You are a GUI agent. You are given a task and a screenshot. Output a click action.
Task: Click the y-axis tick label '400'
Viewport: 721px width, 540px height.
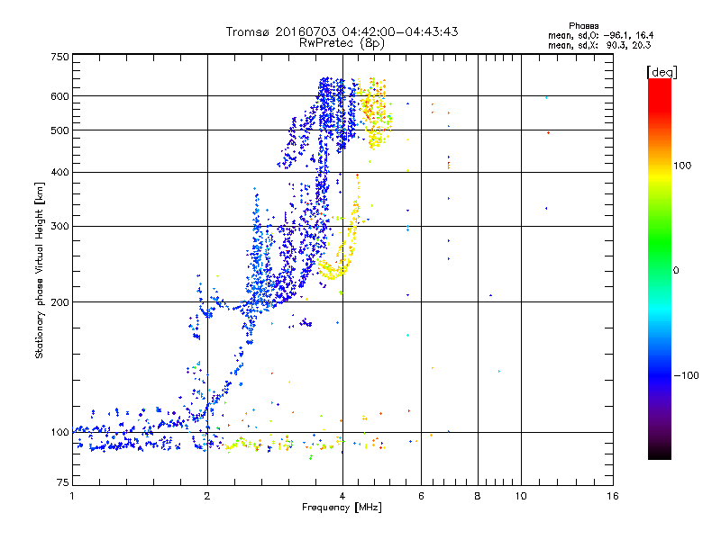coord(59,173)
